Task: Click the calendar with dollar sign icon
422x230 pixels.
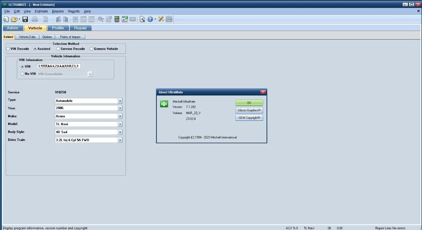Action: point(125,19)
